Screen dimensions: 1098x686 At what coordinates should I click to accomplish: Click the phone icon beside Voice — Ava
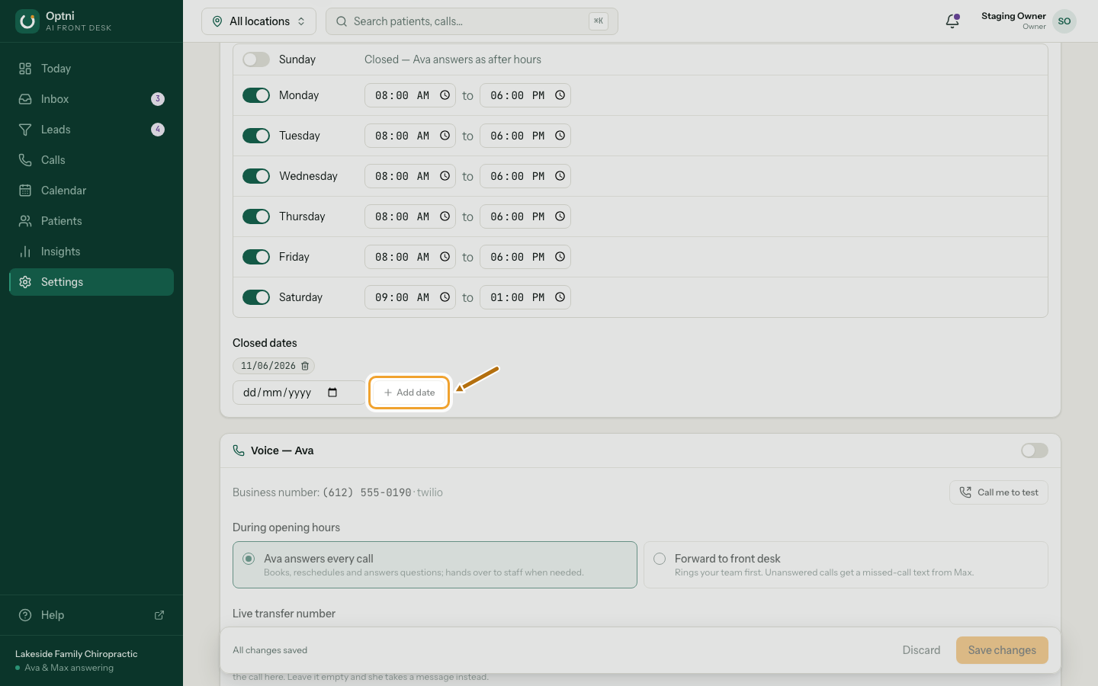[x=239, y=450]
